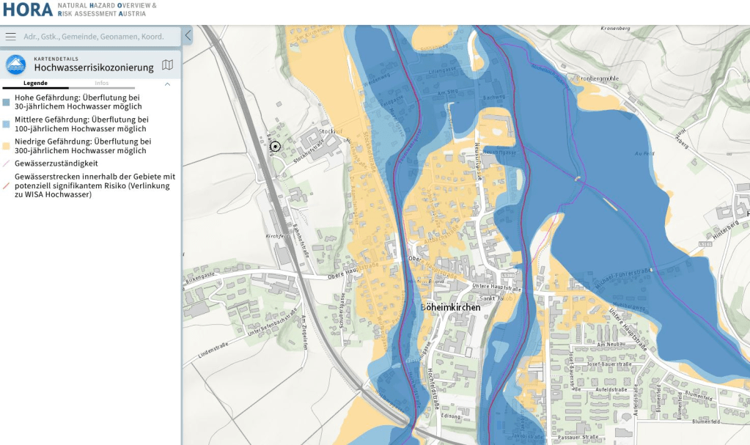Collapse the sidebar with the left chevron

(x=188, y=35)
